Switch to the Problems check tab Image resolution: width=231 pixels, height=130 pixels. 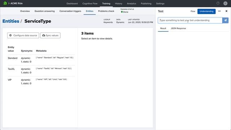tap(106, 11)
